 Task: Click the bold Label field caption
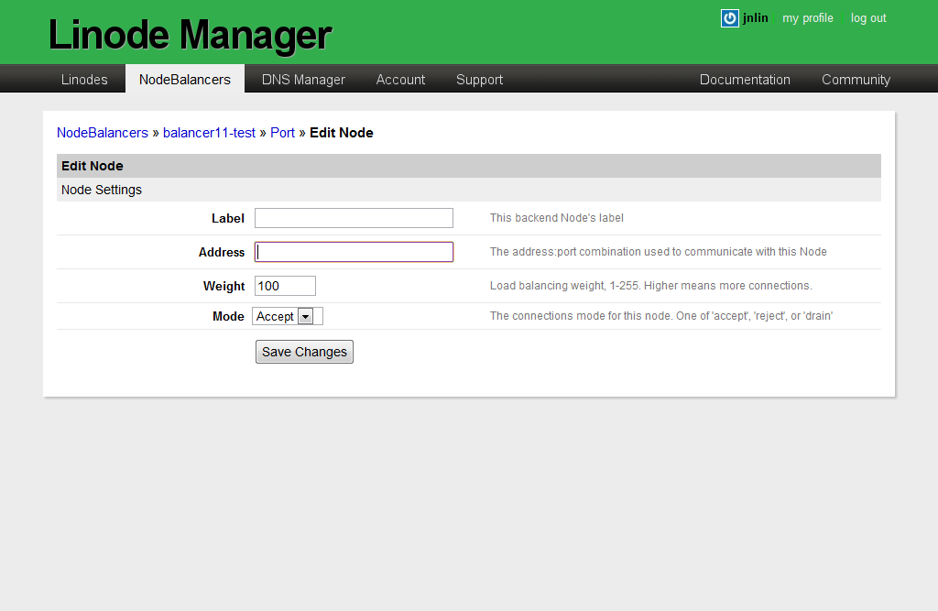(228, 218)
